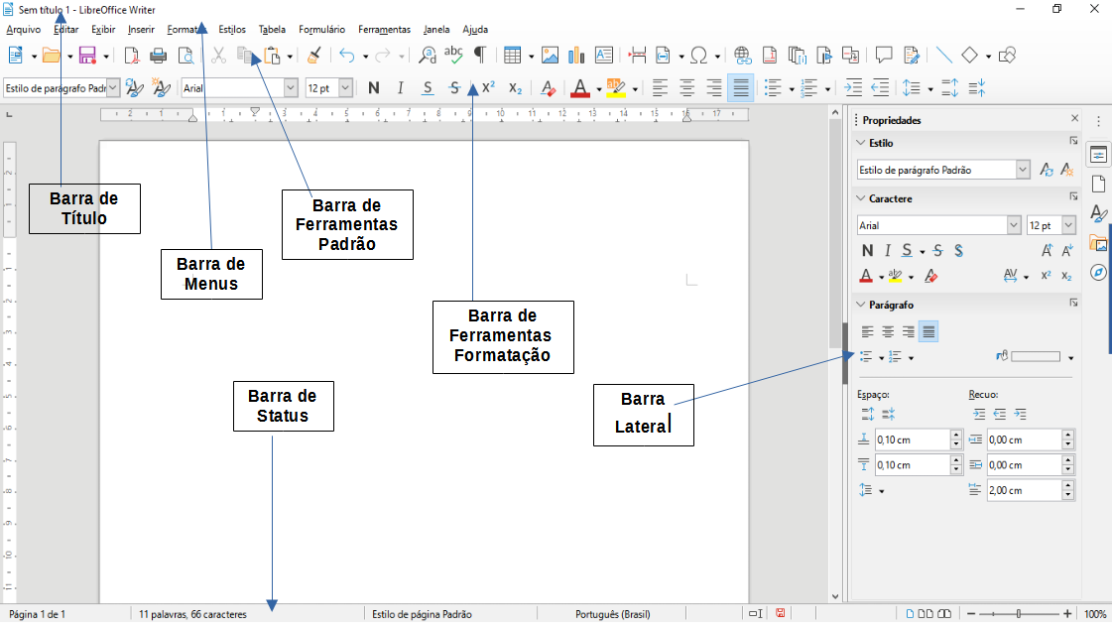Click the Clone formatting paintbrush icon
The height and width of the screenshot is (628, 1112).
[313, 56]
